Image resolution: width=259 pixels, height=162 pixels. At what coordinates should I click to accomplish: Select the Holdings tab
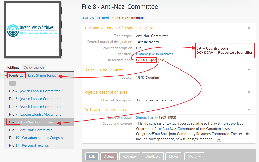[x=12, y=67]
